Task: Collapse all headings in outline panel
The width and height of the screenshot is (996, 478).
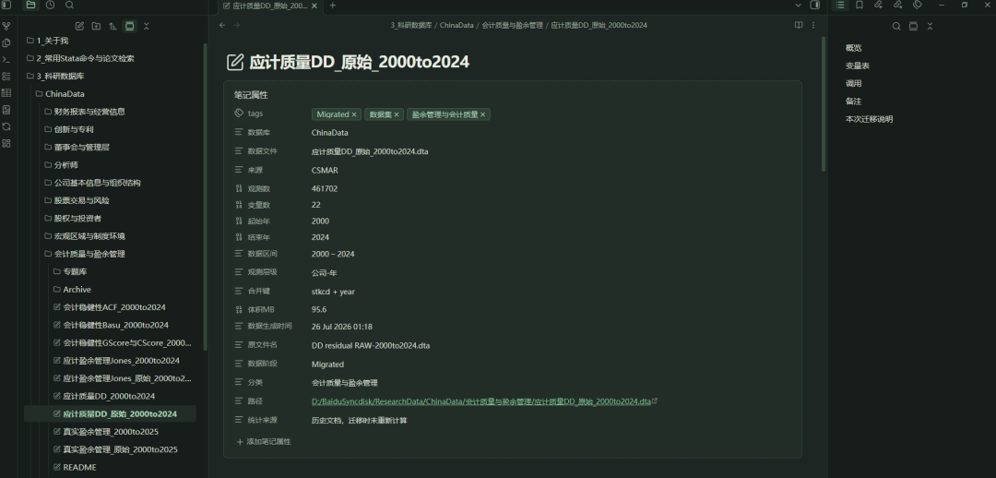Action: (930, 26)
